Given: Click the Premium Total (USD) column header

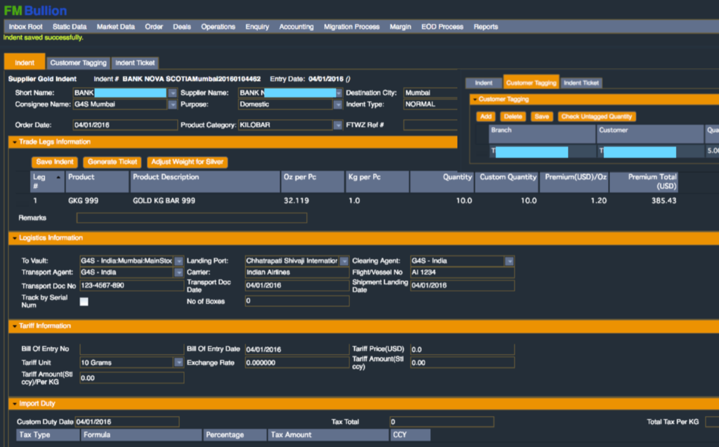Looking at the screenshot, I should click(644, 182).
